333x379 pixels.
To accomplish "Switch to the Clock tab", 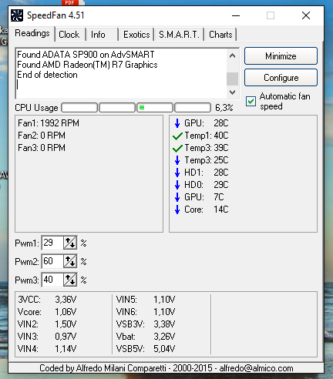I will [x=69, y=35].
